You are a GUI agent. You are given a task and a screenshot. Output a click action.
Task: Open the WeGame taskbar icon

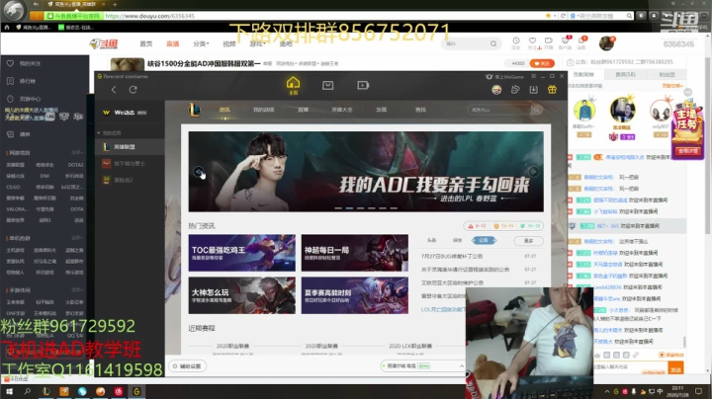(136, 391)
